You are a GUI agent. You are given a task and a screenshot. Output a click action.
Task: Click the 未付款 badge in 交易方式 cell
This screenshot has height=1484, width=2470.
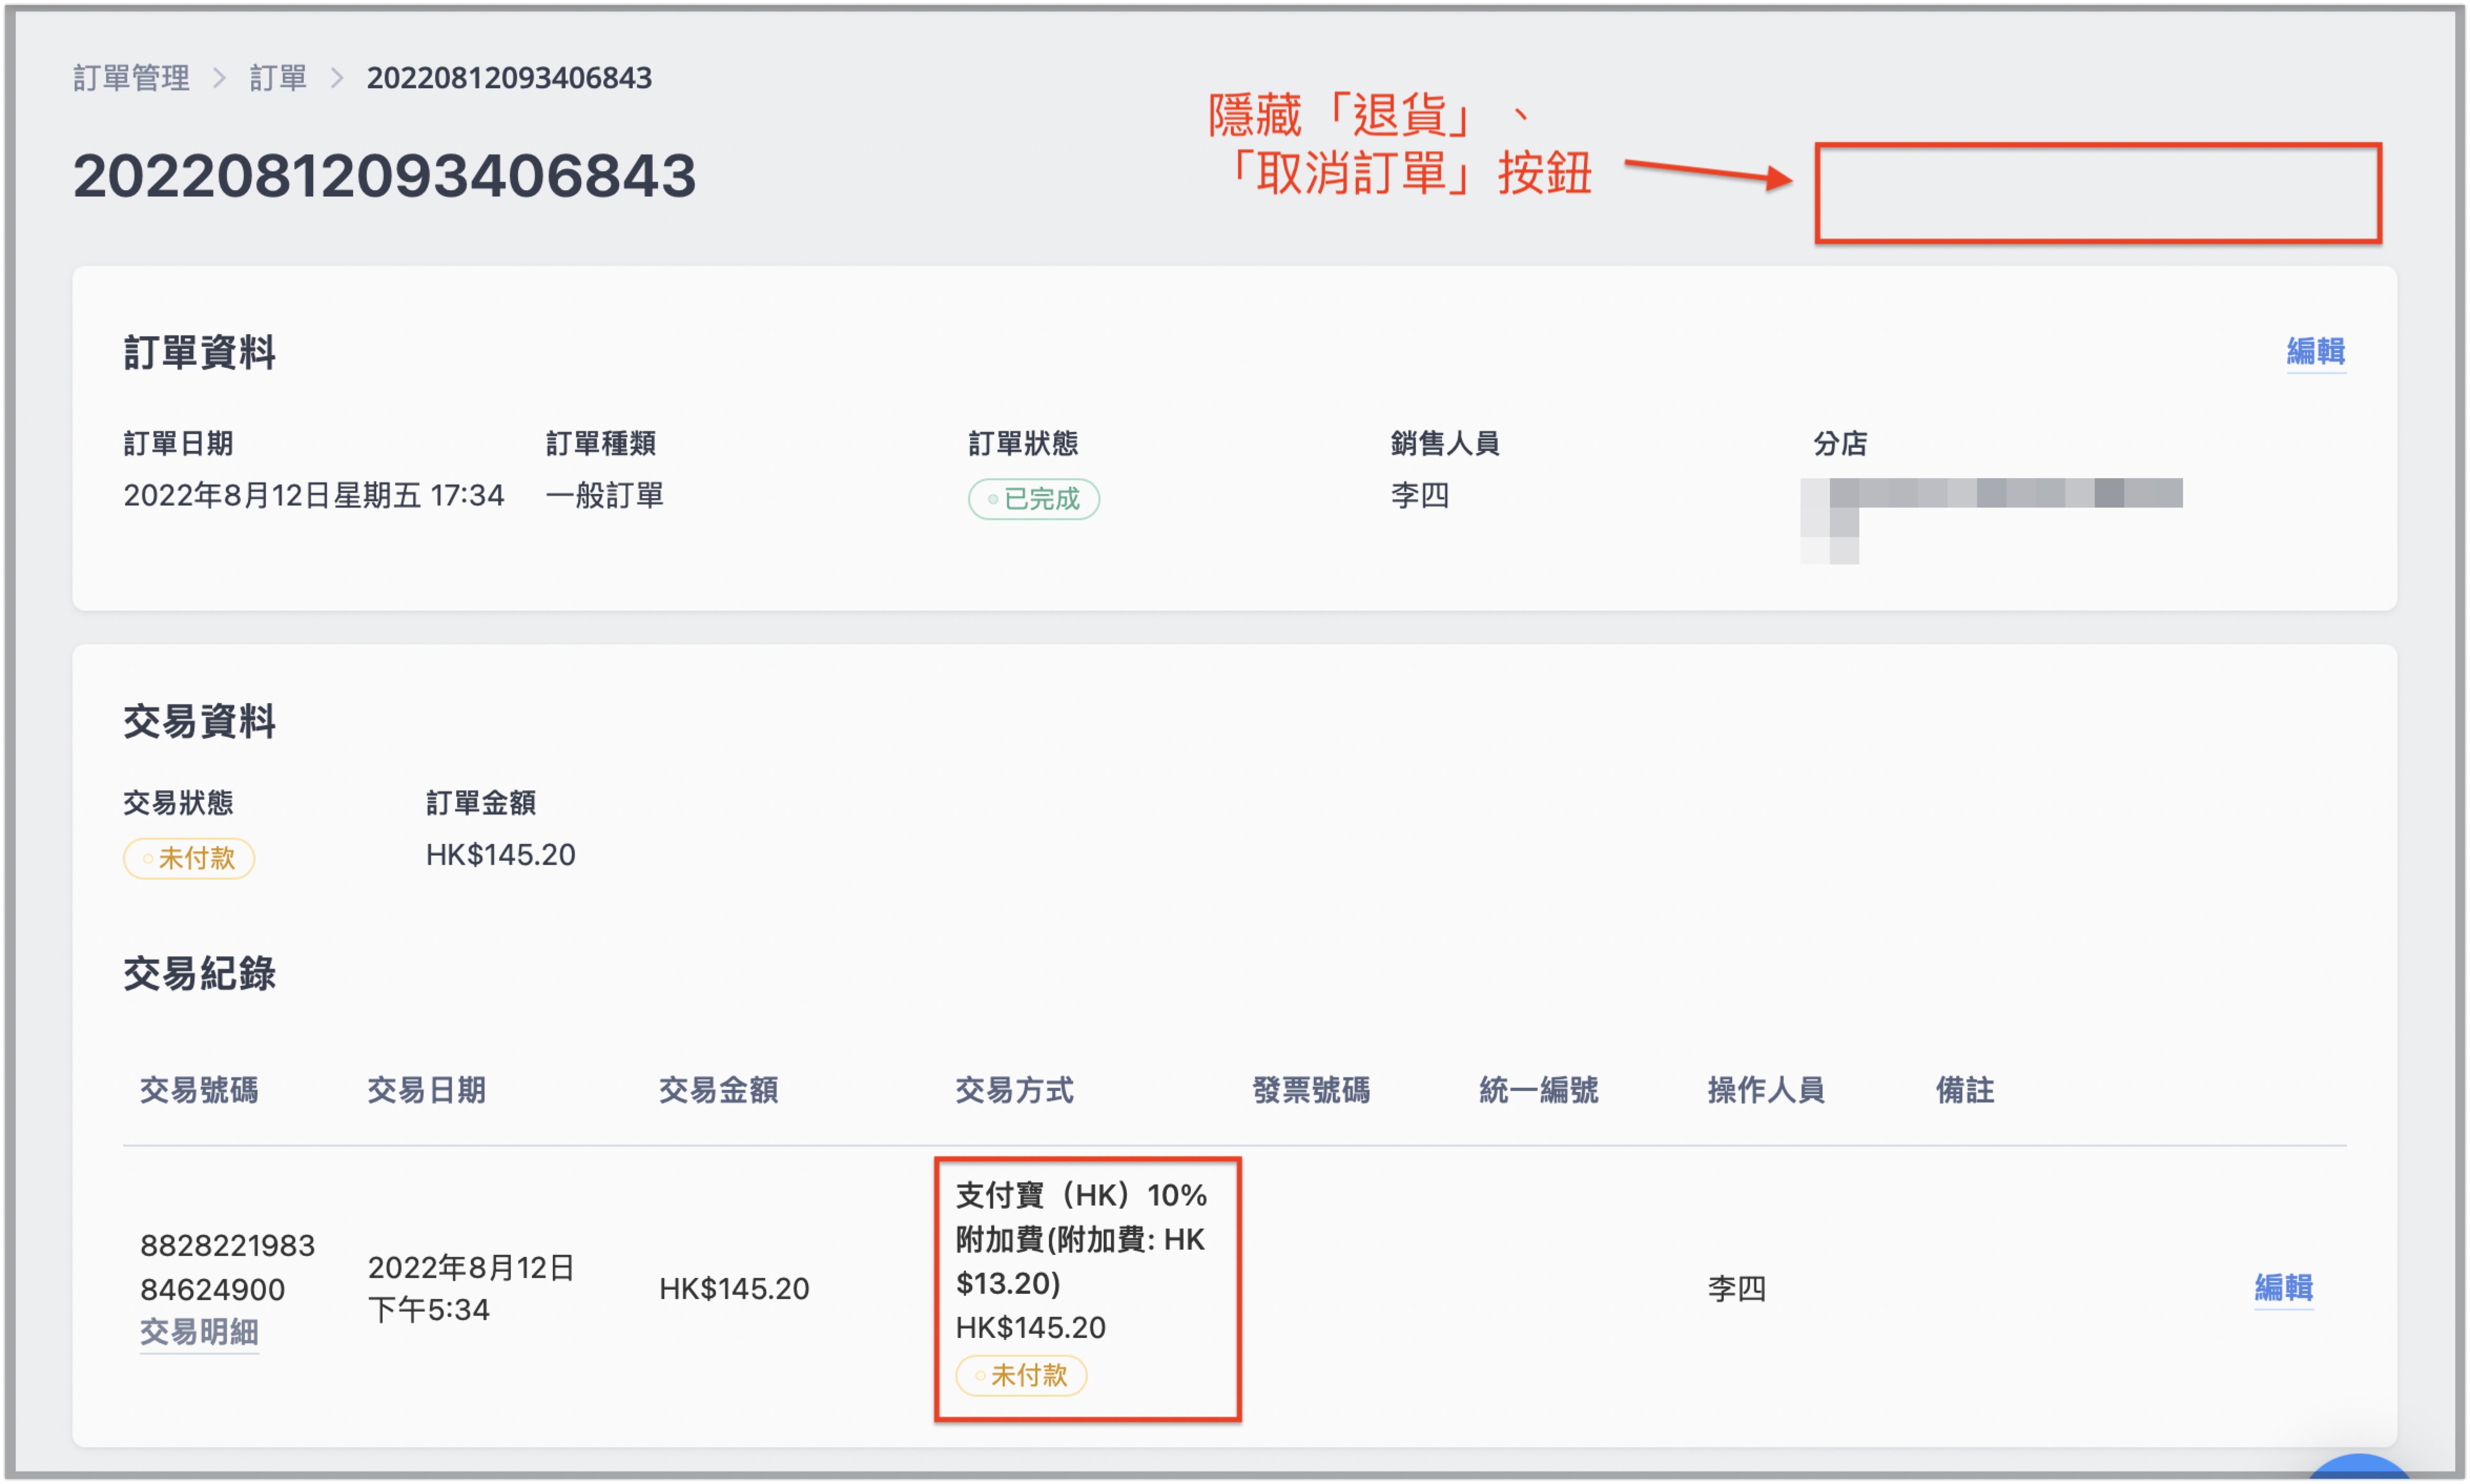1020,1375
